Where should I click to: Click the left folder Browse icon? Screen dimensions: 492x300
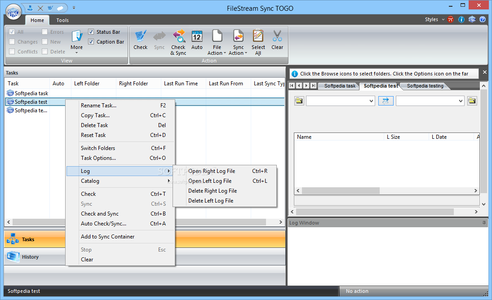(299, 101)
